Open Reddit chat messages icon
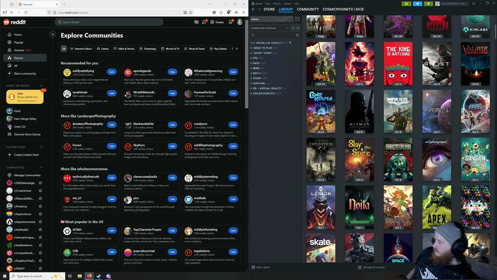 click(x=204, y=22)
